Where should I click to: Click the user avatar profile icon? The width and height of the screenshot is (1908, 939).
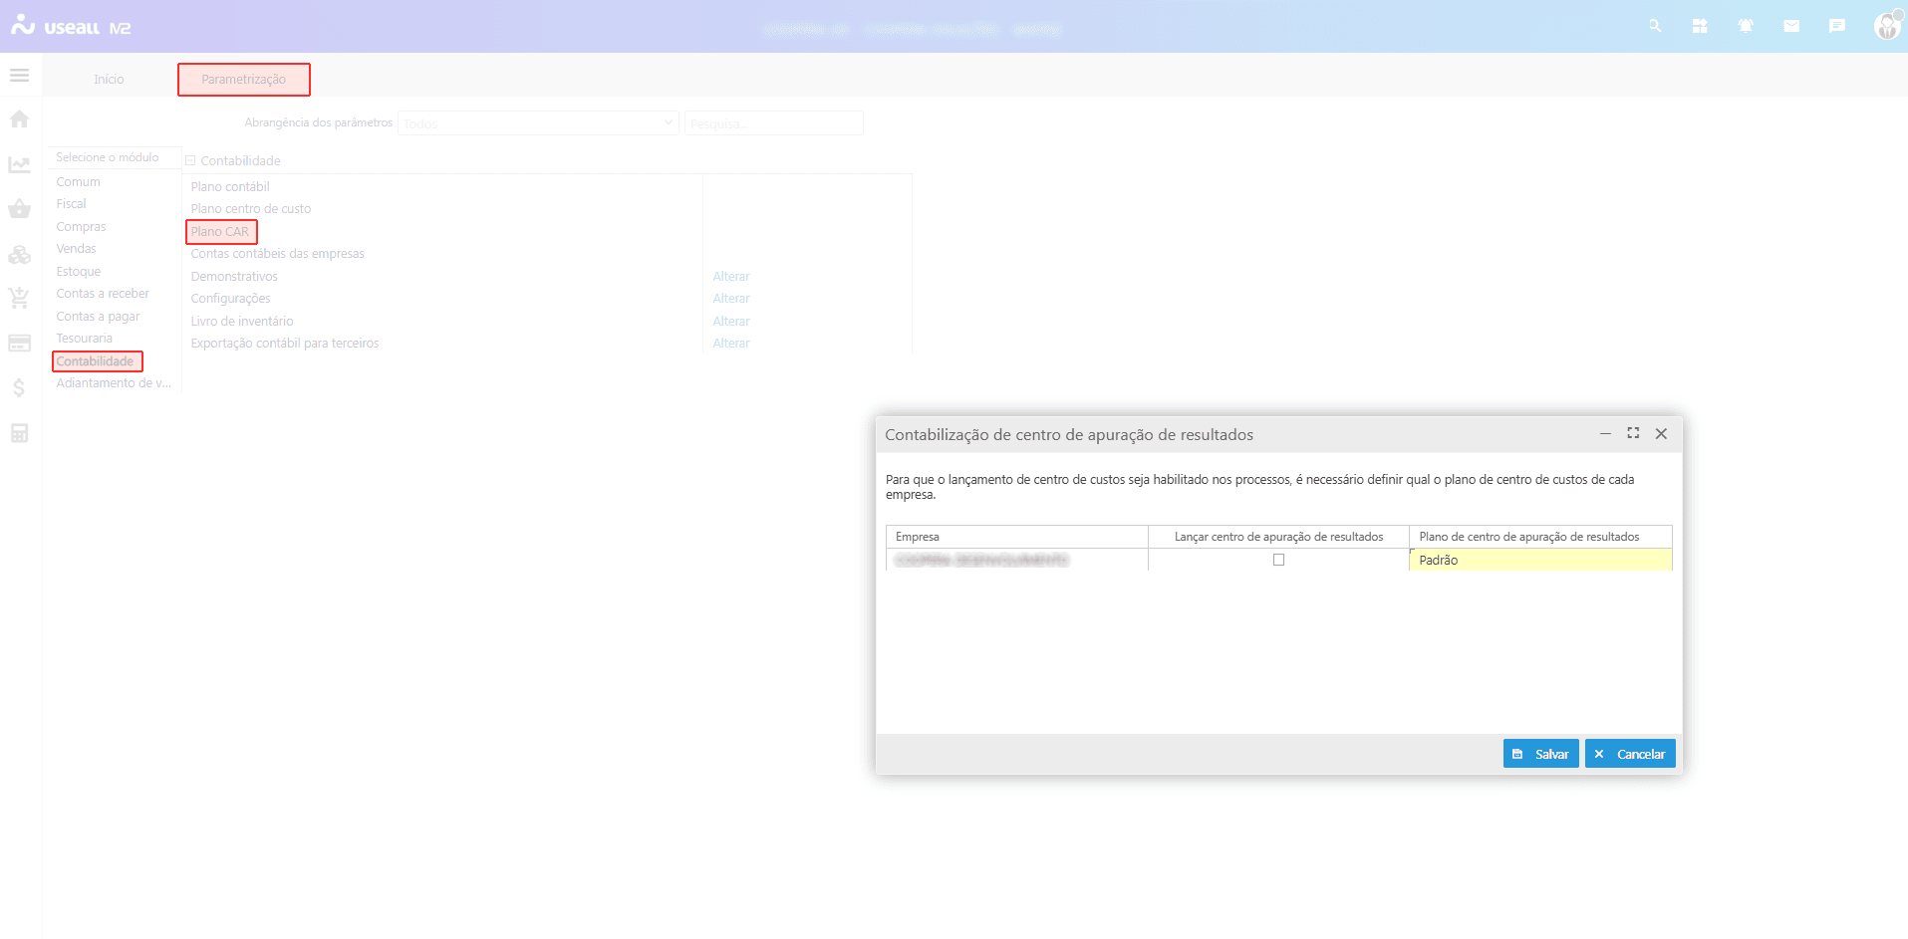[x=1886, y=26]
